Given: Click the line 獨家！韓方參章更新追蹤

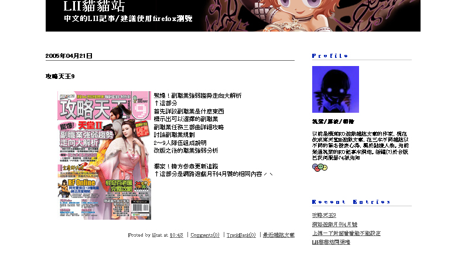Looking at the screenshot, I should click(186, 167).
